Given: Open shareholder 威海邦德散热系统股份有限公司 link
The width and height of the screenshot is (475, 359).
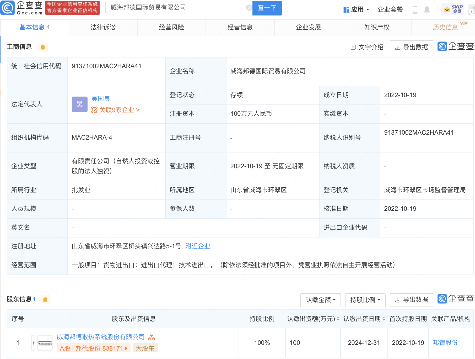Looking at the screenshot, I should click(x=101, y=337).
